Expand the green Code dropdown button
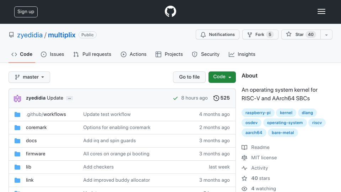 222,77
